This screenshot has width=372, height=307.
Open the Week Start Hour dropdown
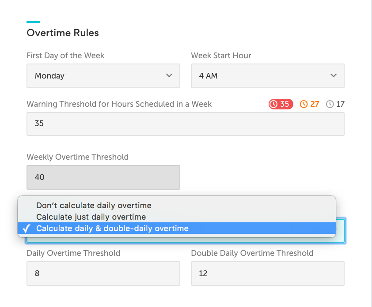[x=267, y=76]
